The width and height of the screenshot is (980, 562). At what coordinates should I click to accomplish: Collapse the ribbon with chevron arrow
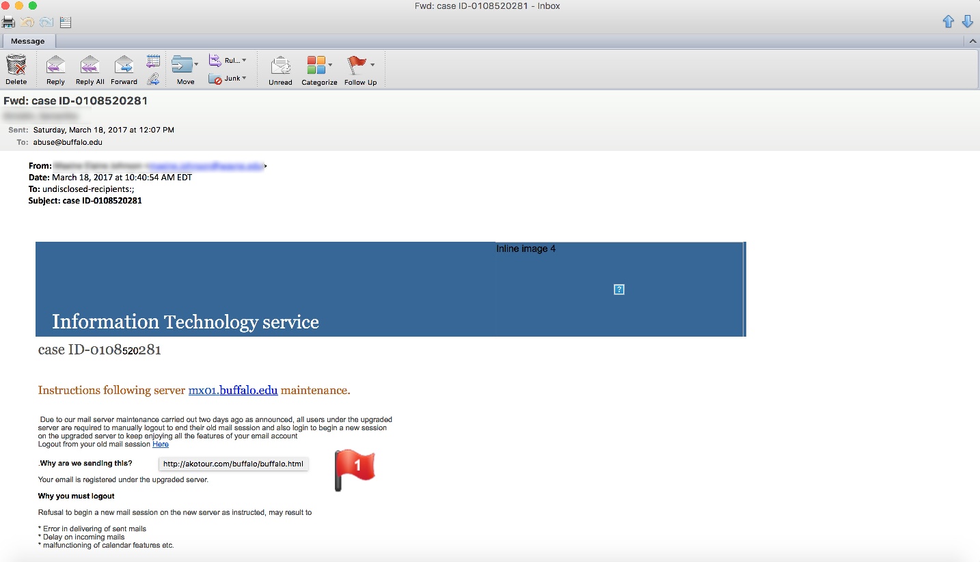[x=972, y=42]
